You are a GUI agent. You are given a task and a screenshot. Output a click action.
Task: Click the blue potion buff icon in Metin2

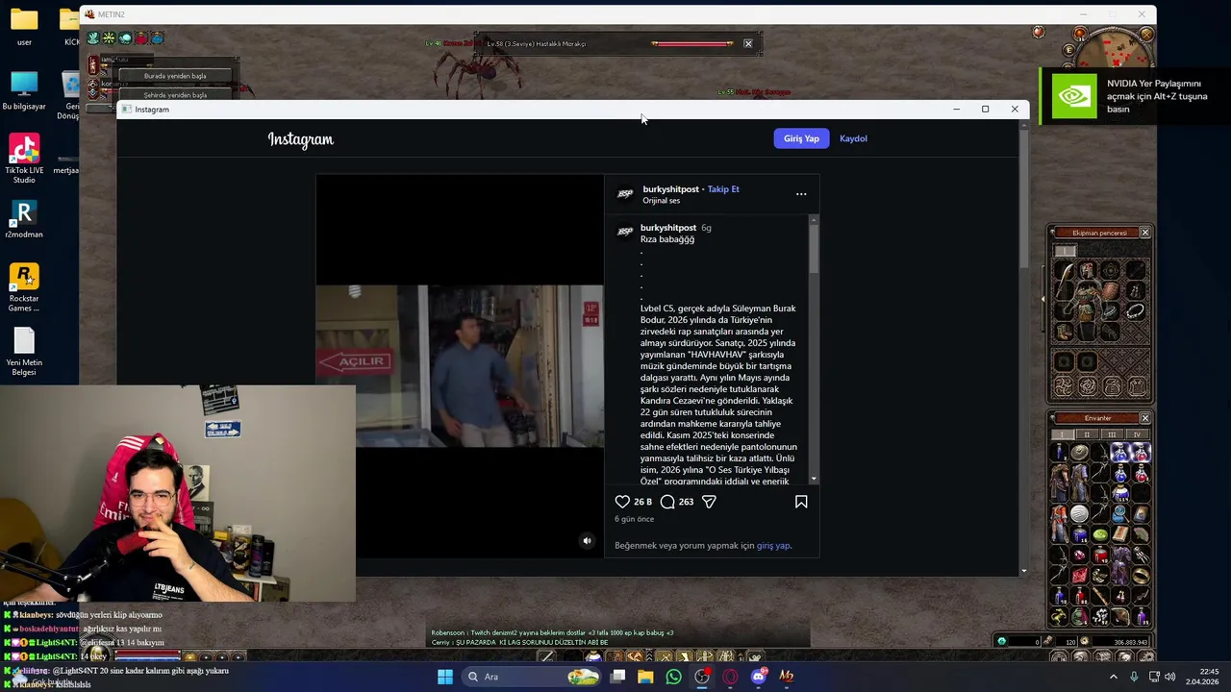click(x=158, y=38)
